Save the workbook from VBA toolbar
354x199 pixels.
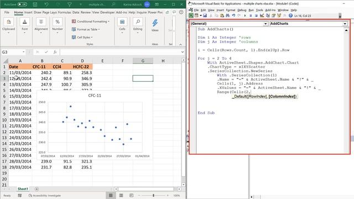[205, 15]
